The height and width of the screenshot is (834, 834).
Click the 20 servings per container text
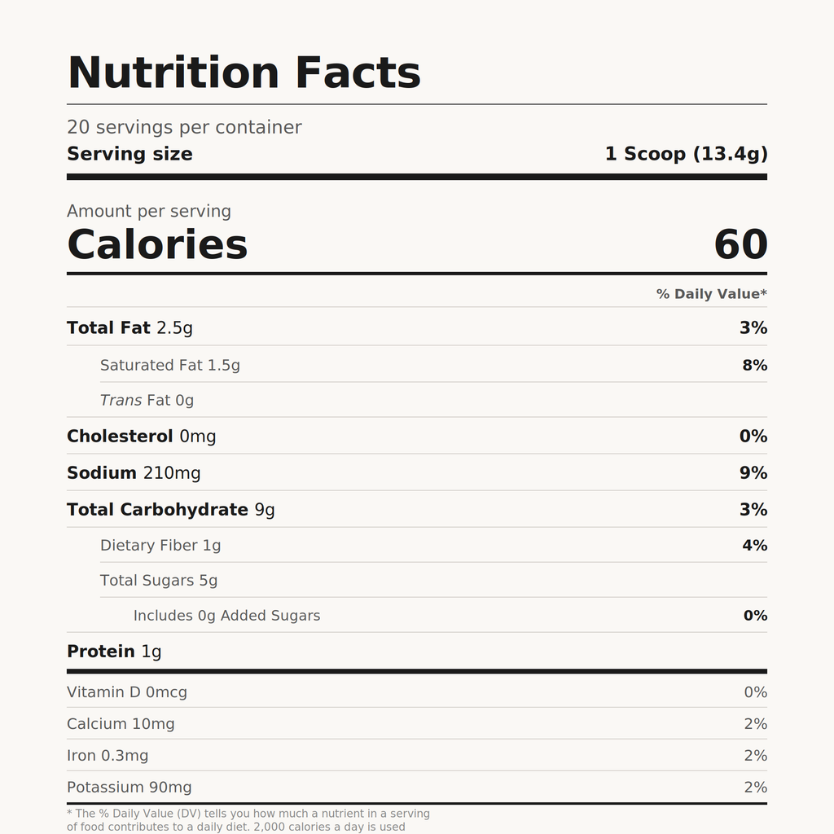point(184,127)
